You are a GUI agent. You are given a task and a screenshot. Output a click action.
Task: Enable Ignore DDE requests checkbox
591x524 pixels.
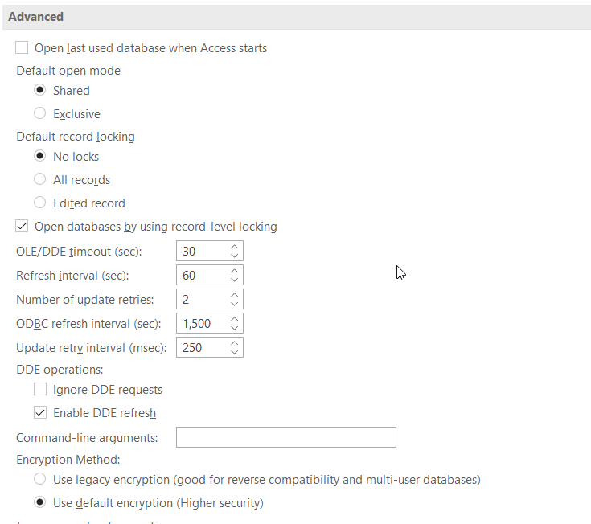pyautogui.click(x=40, y=390)
